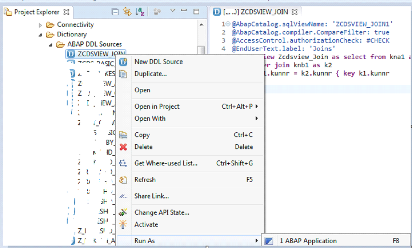Expand the Connectivity tree node

pyautogui.click(x=40, y=24)
